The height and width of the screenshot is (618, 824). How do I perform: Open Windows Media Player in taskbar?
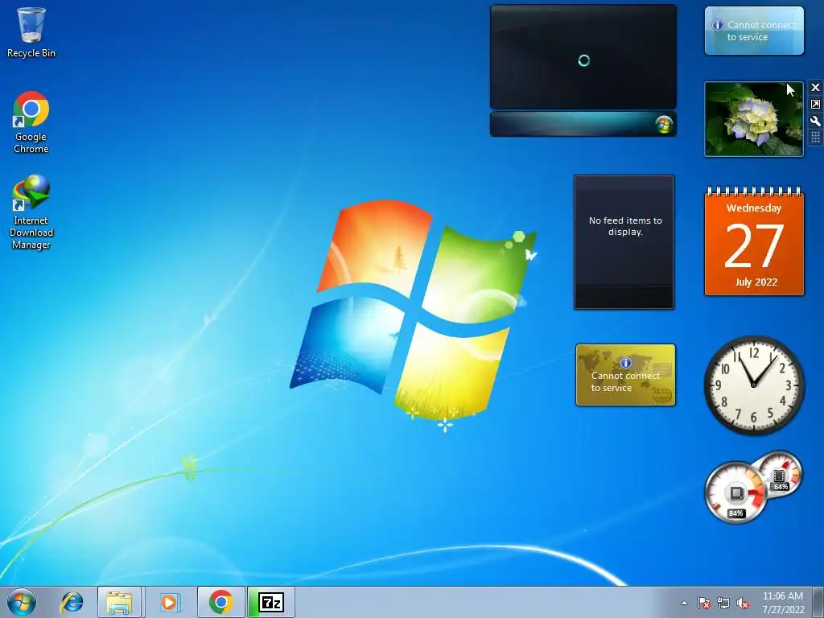click(169, 602)
